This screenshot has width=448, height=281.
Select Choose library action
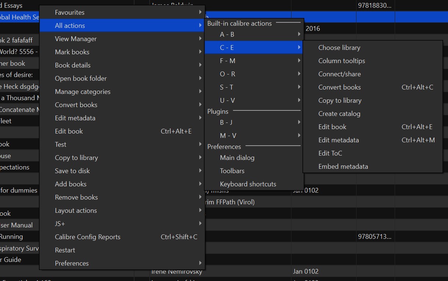[339, 48]
